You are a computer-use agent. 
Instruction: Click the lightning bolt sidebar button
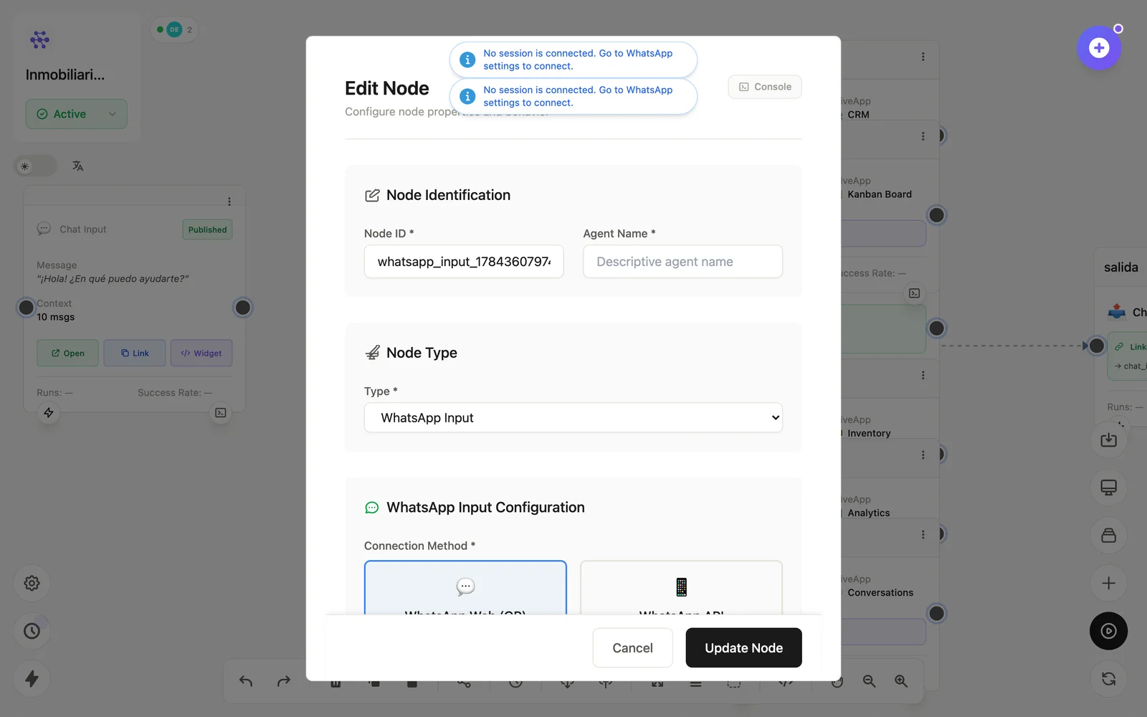pyautogui.click(x=32, y=678)
